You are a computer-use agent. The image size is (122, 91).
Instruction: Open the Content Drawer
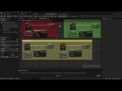click(x=4, y=79)
